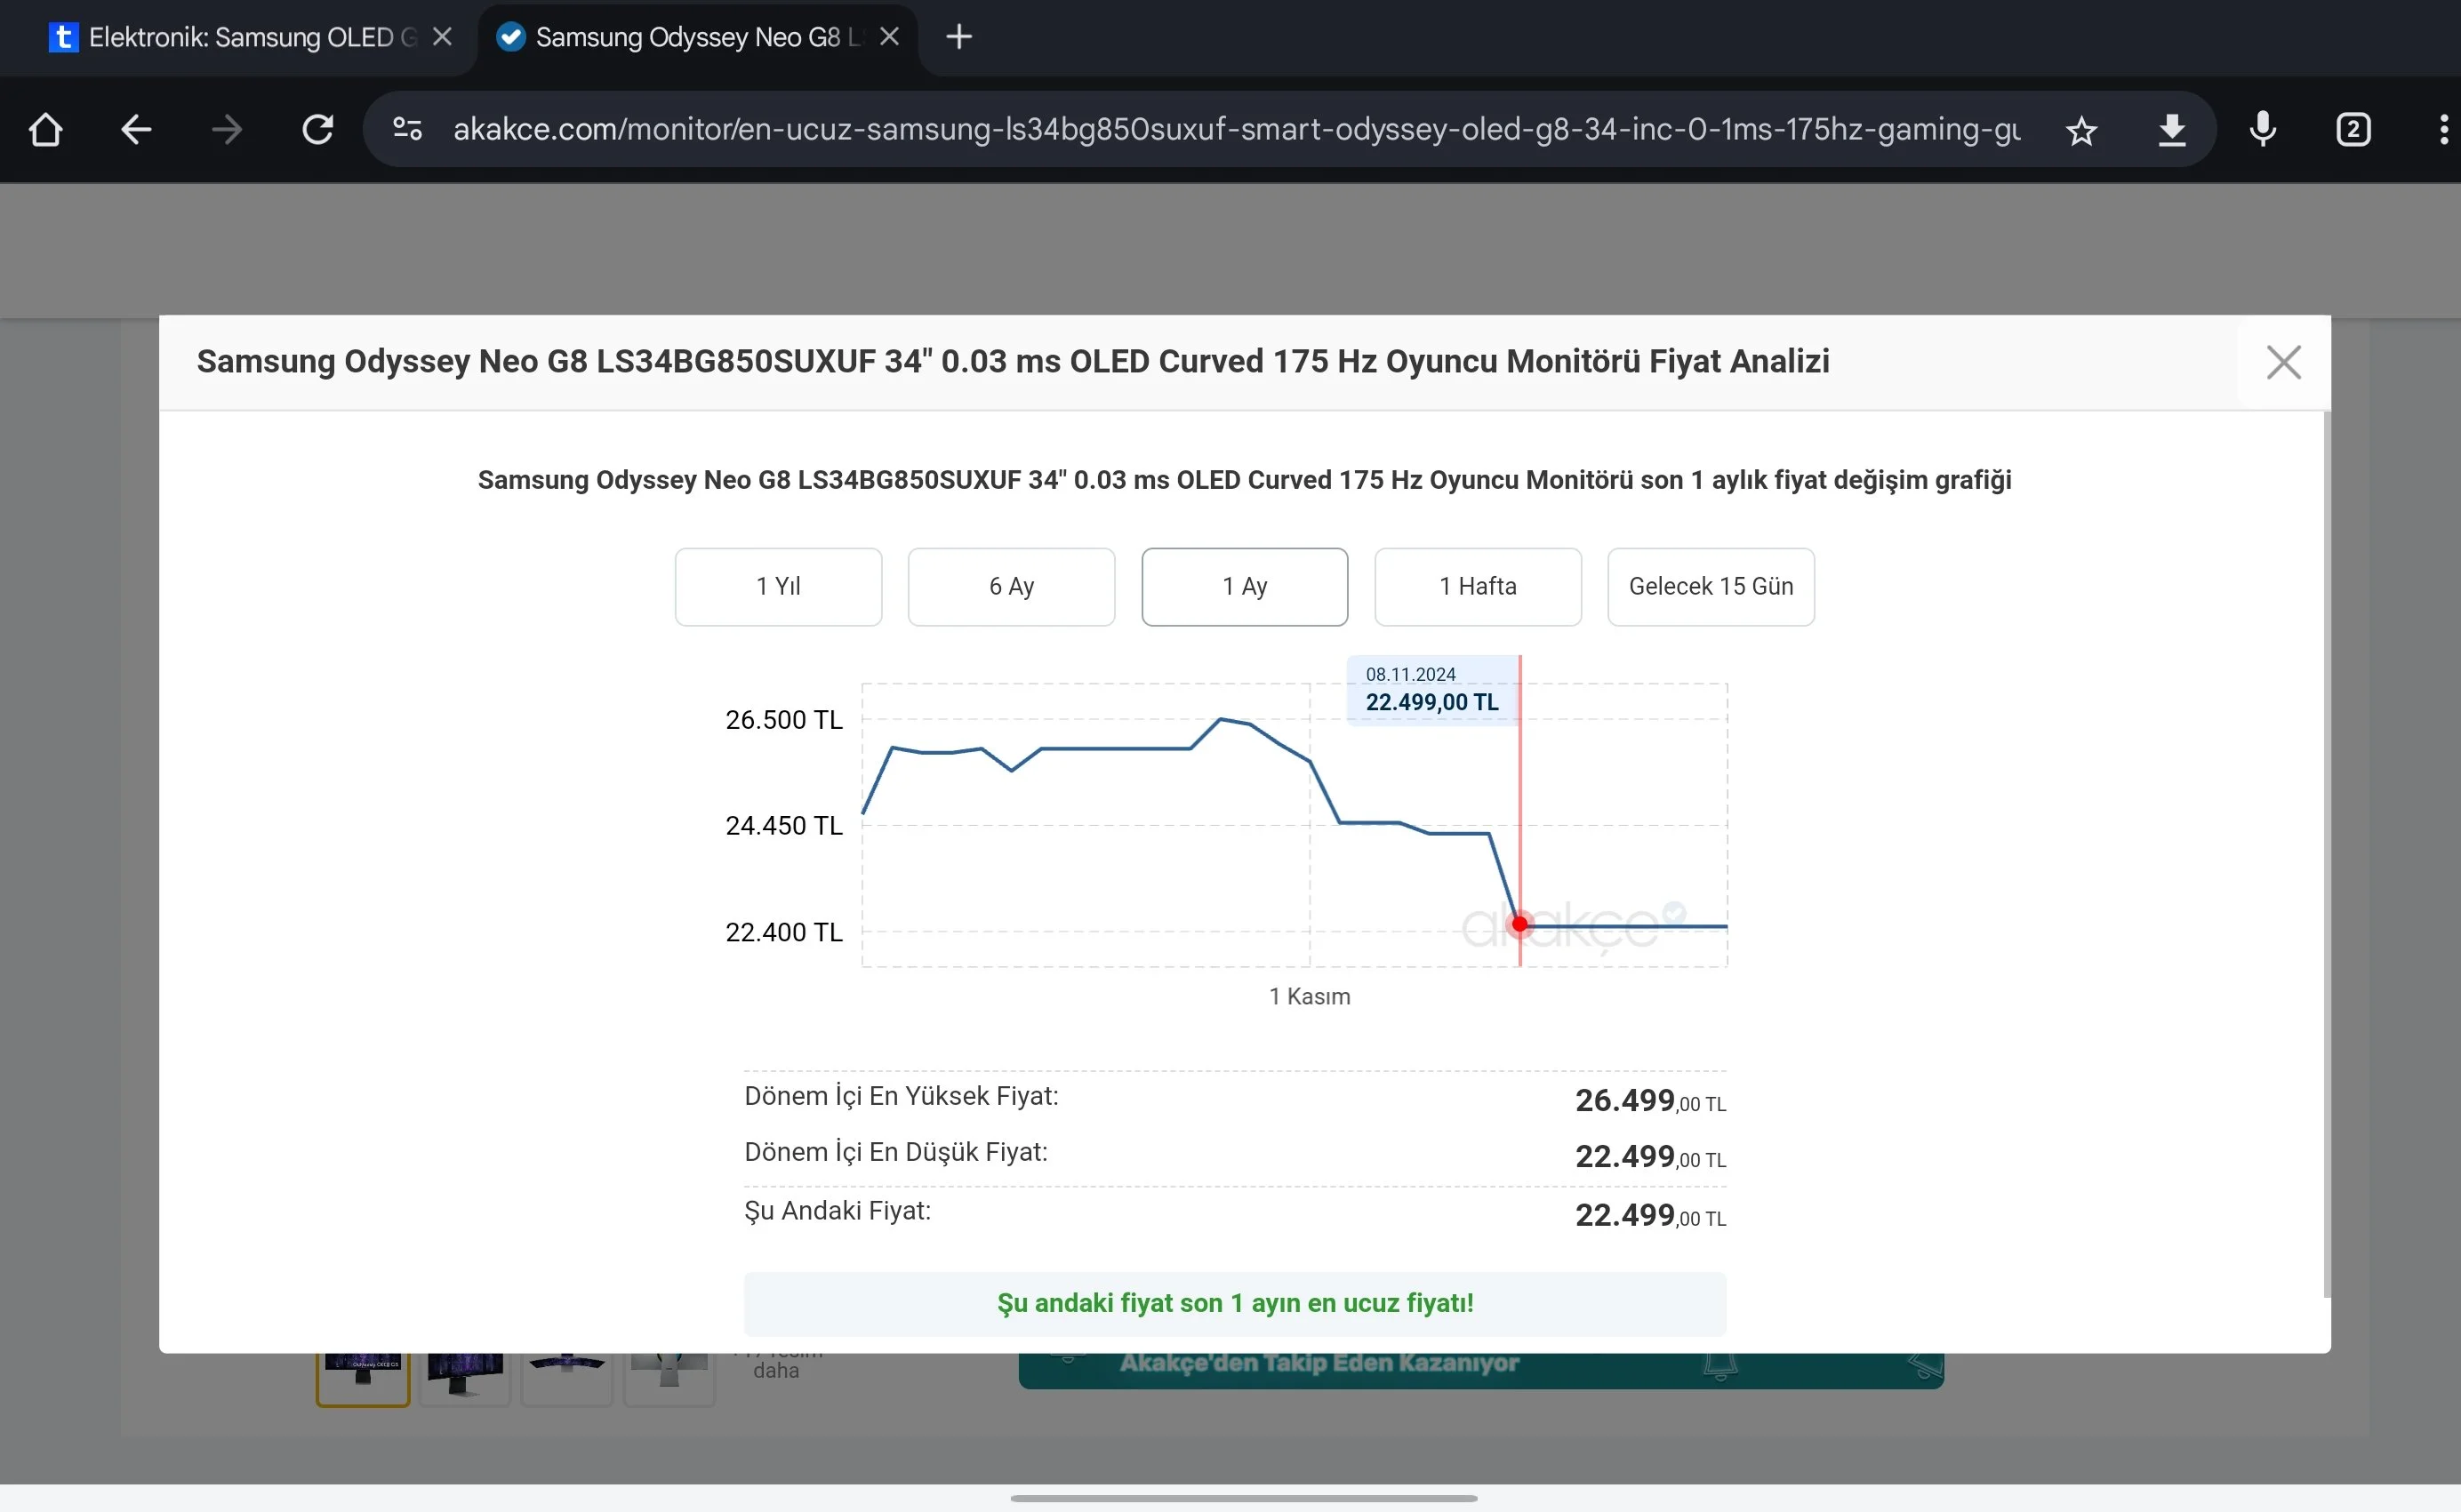This screenshot has width=2461, height=1512.
Task: Click the forward arrow in browser toolbar
Action: coord(227,130)
